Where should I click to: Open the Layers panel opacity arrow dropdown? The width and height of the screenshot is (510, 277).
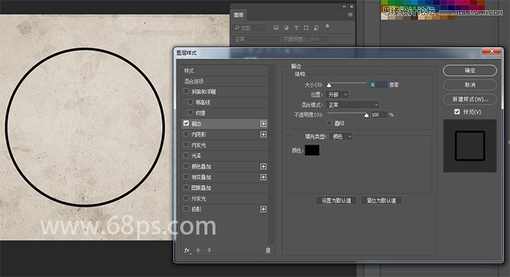(x=325, y=39)
